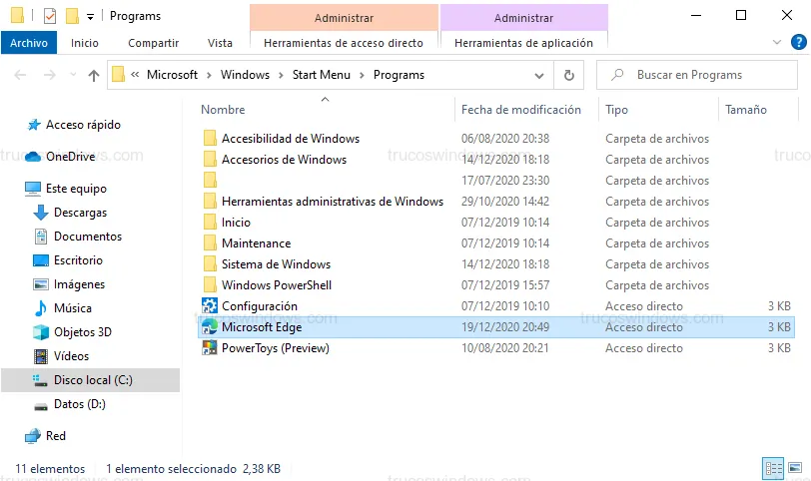This screenshot has height=481, width=811.
Task: Switch to details view in status bar
Action: click(773, 468)
